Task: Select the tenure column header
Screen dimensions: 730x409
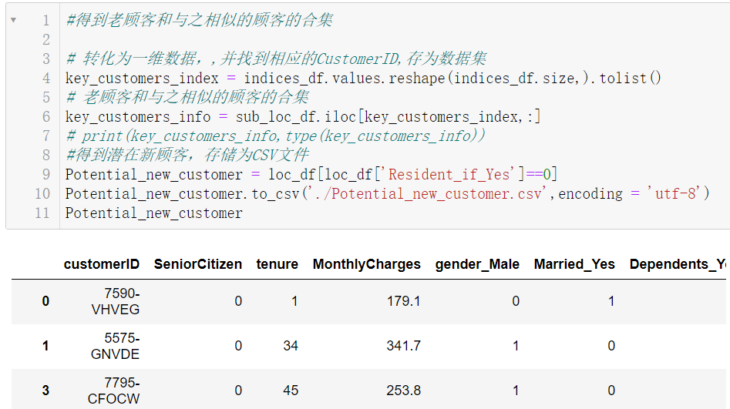Action: click(x=277, y=264)
